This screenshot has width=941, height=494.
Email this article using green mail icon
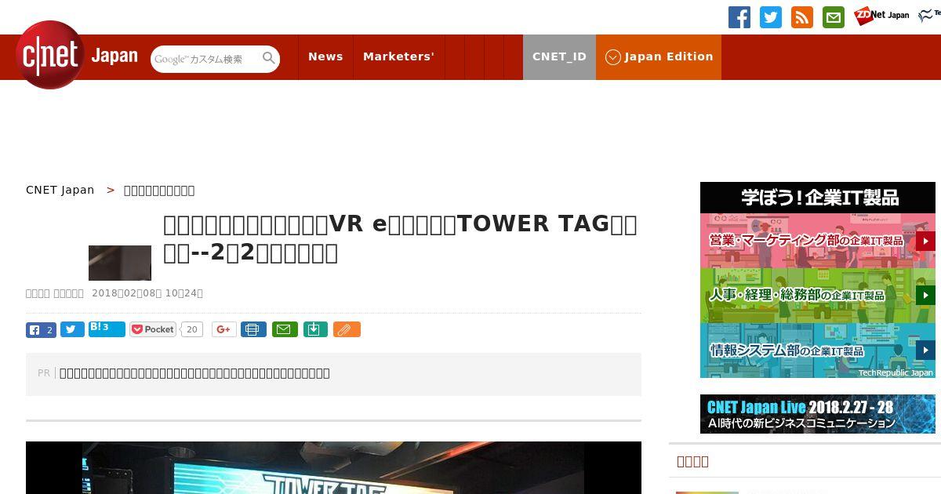pos(285,329)
